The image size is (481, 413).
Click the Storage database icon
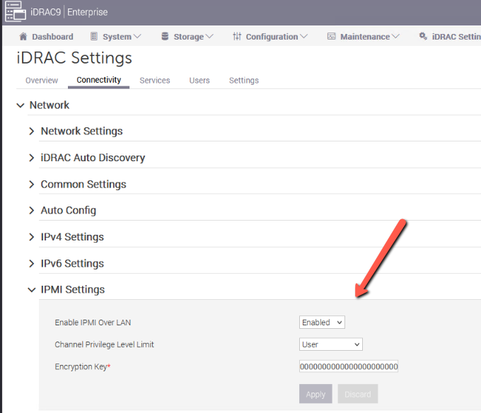(165, 37)
